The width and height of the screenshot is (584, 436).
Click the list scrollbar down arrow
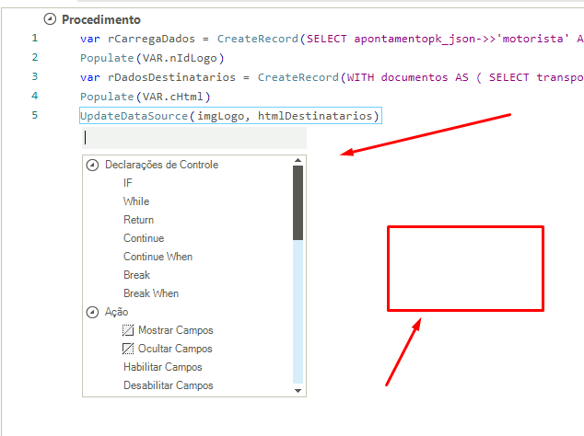[x=298, y=390]
